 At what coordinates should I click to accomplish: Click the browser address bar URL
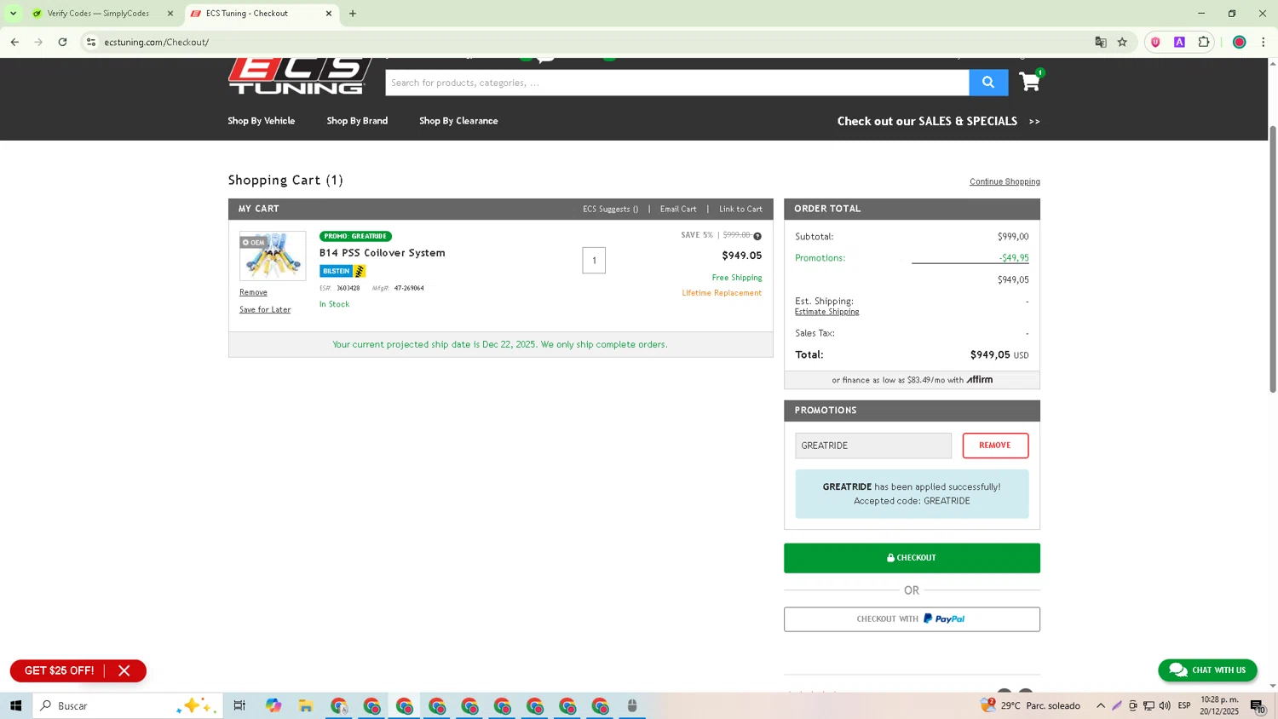[157, 42]
